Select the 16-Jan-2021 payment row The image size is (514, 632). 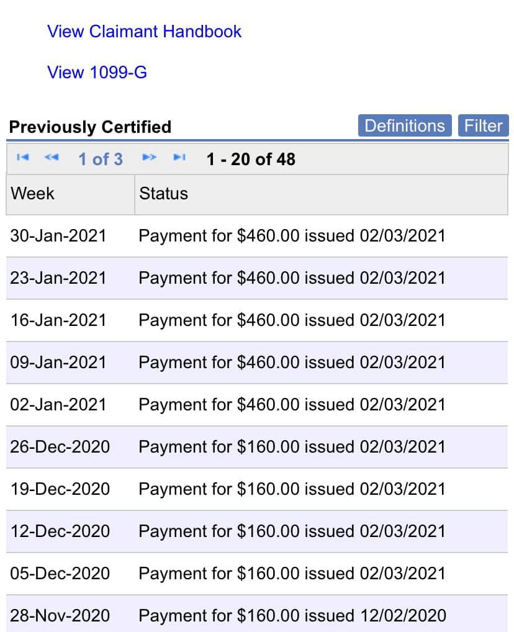pos(257,320)
